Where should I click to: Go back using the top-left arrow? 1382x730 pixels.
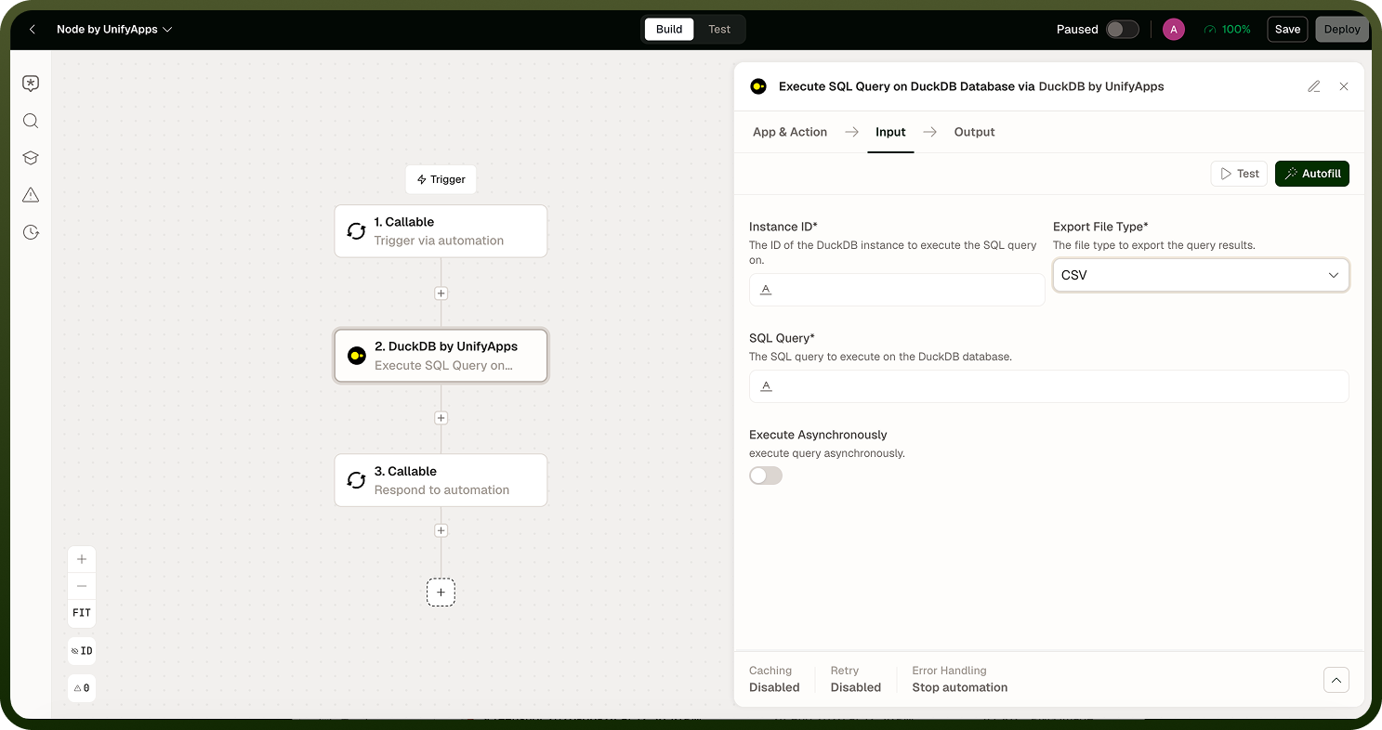pyautogui.click(x=33, y=30)
